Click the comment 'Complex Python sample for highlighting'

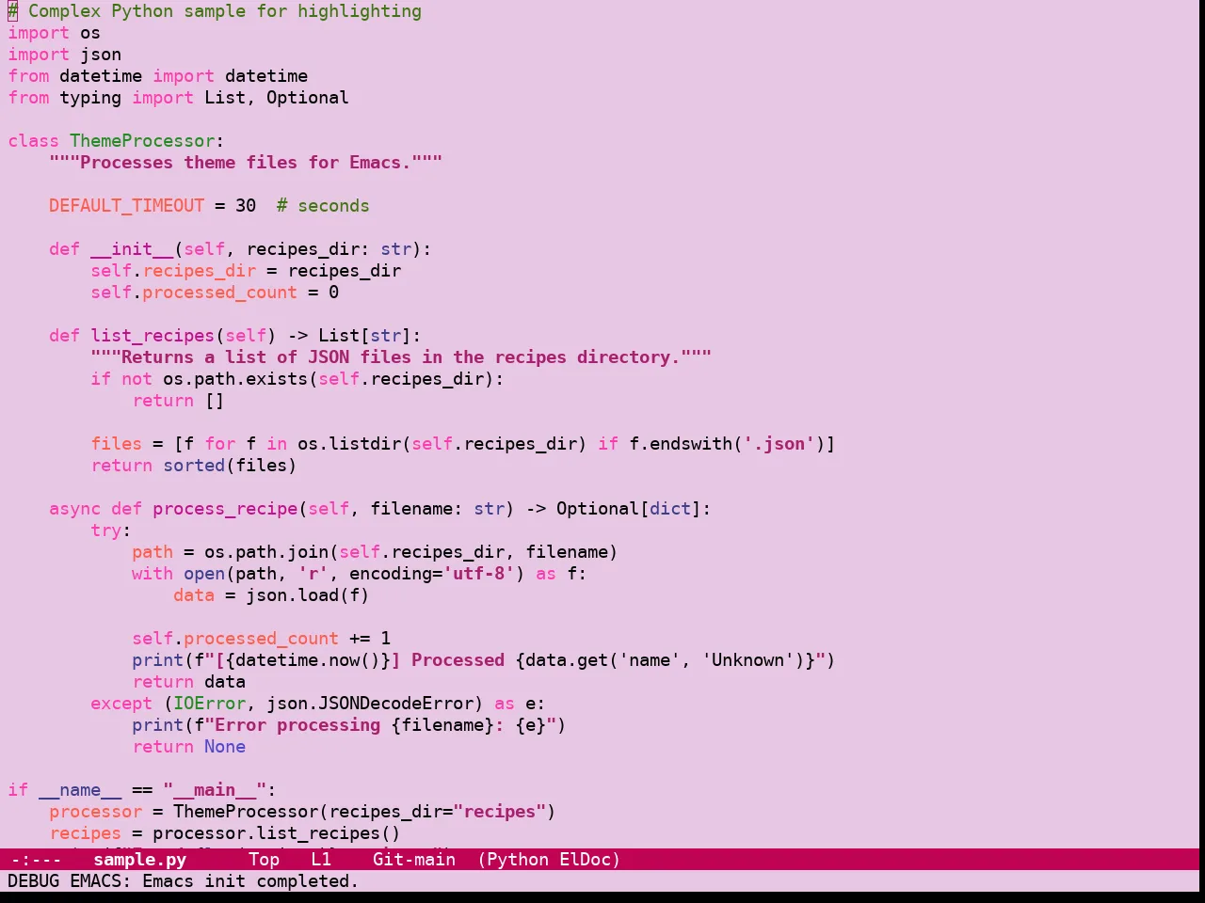click(x=225, y=11)
